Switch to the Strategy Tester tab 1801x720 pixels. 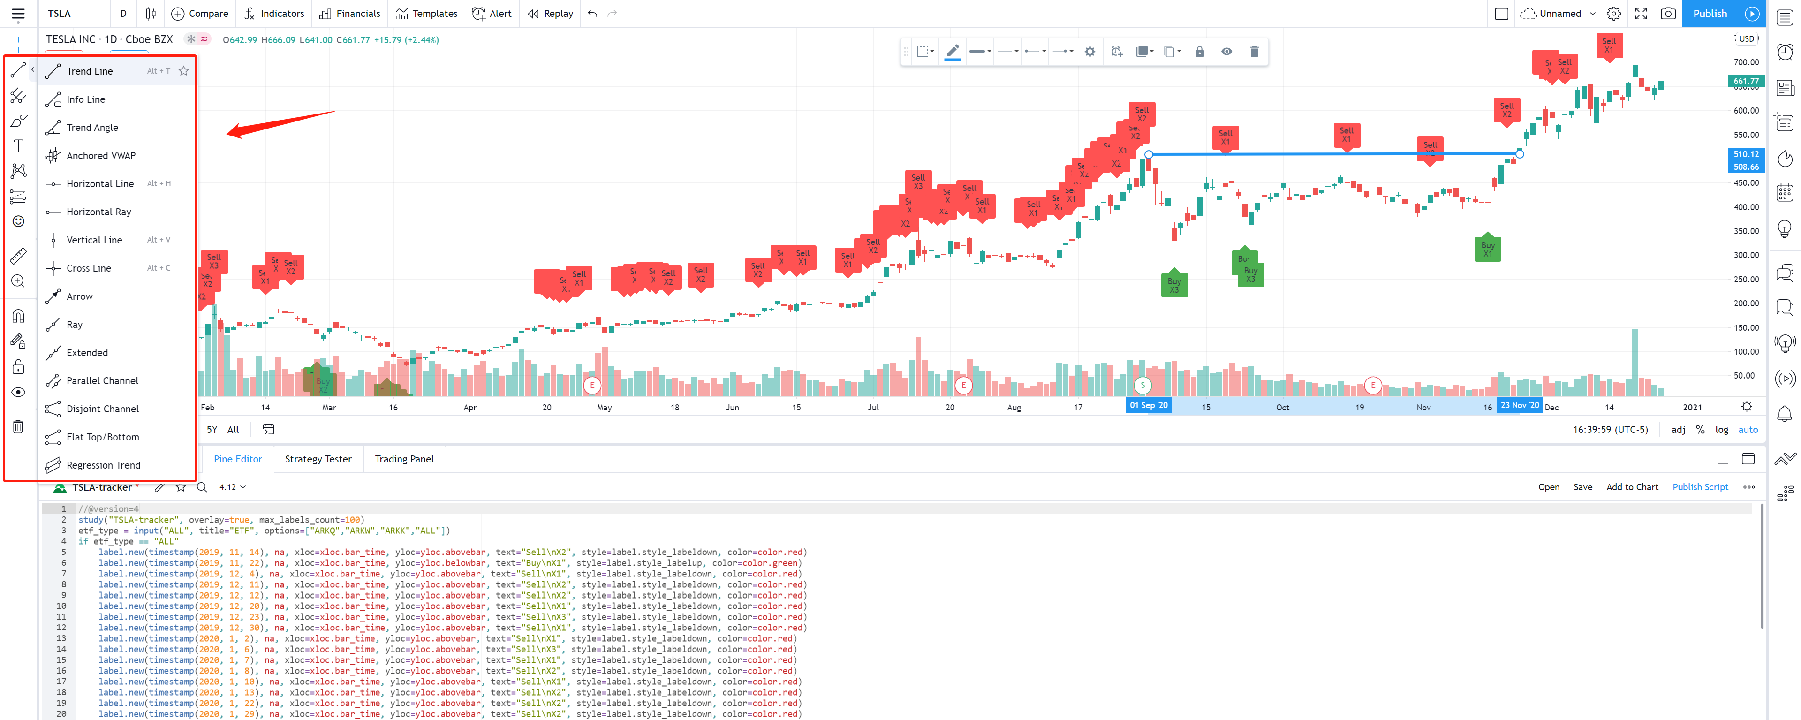click(318, 459)
